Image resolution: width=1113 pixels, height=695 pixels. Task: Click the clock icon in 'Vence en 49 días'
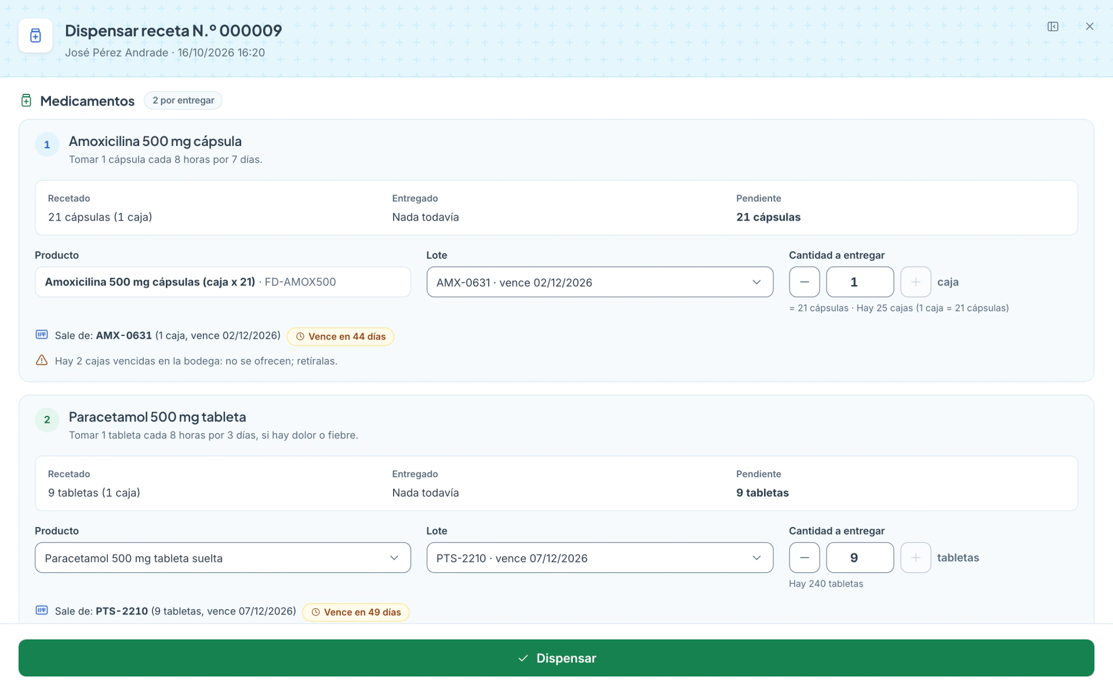click(316, 612)
